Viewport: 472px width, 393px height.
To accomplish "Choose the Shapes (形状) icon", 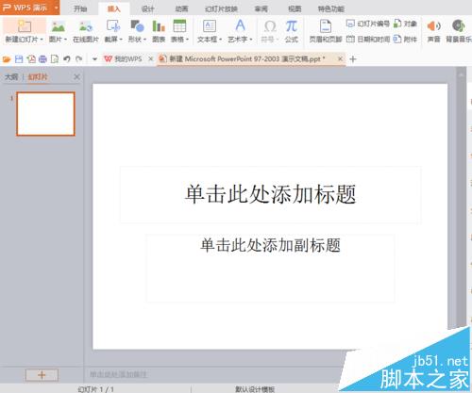I will coord(137,26).
